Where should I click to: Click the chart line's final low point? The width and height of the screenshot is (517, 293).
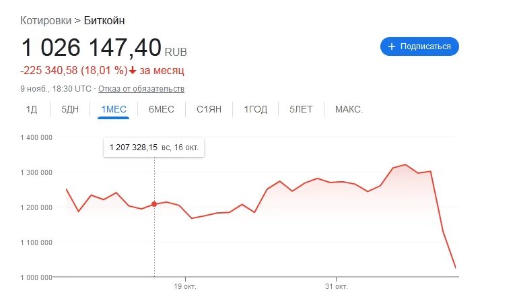click(x=455, y=267)
